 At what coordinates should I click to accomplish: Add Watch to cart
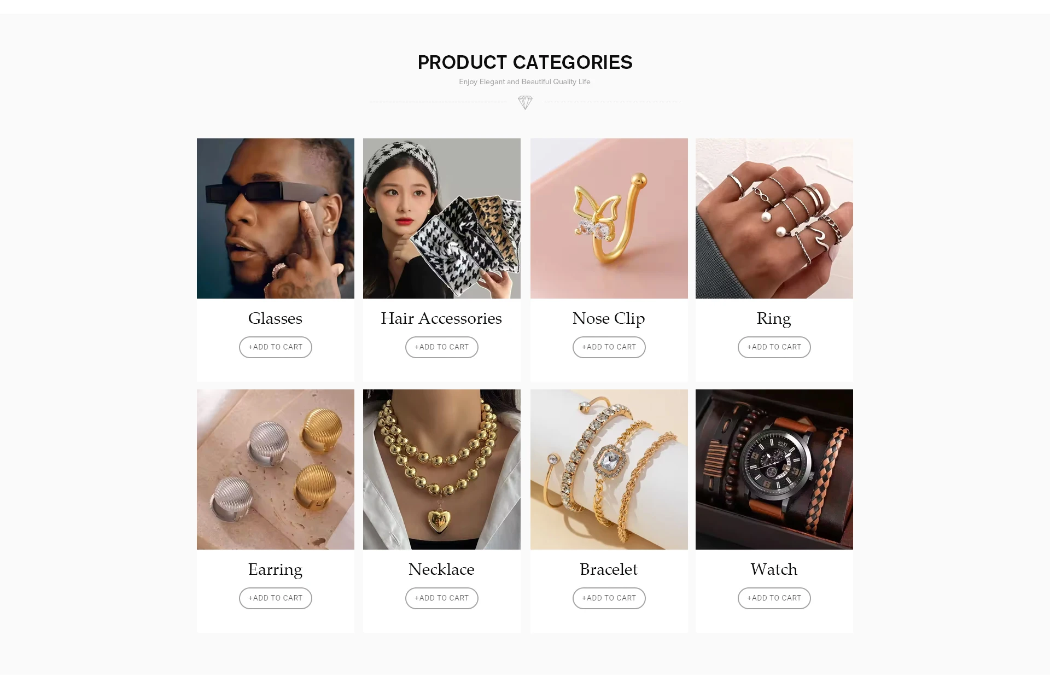click(774, 598)
